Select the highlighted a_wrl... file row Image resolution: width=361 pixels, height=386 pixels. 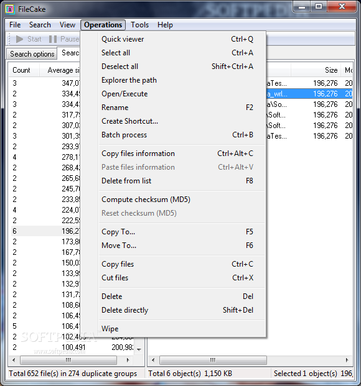pos(309,94)
